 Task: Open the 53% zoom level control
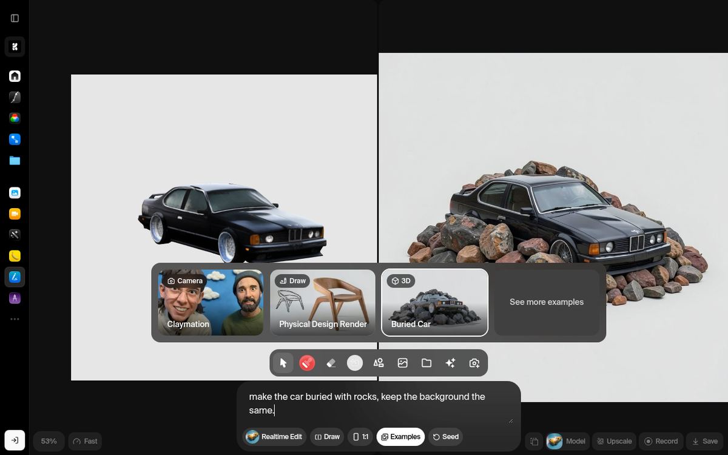point(49,441)
